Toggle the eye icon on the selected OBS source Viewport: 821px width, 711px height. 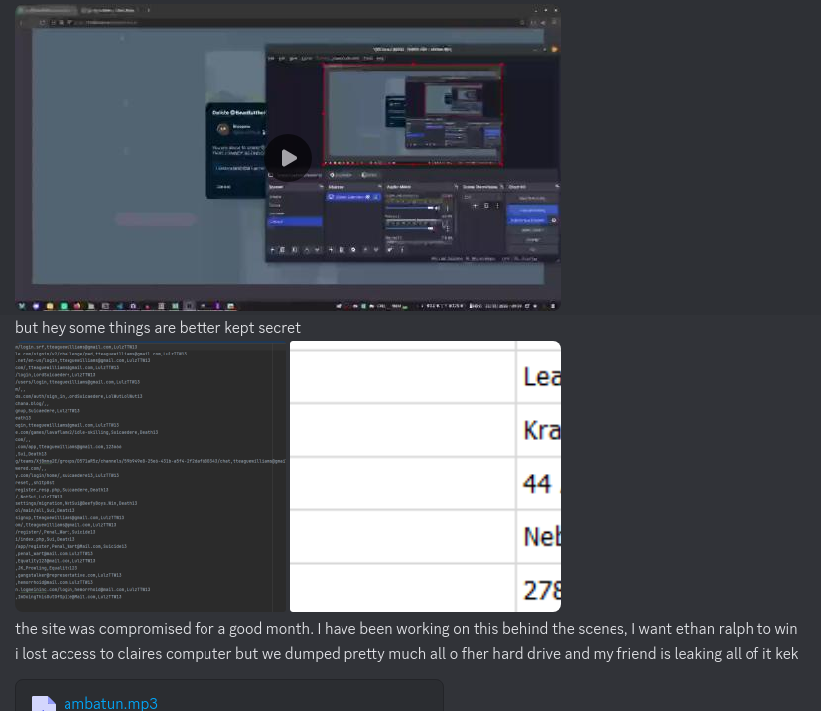369,197
